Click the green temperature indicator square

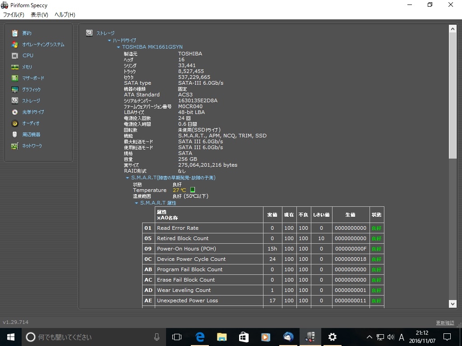(193, 190)
